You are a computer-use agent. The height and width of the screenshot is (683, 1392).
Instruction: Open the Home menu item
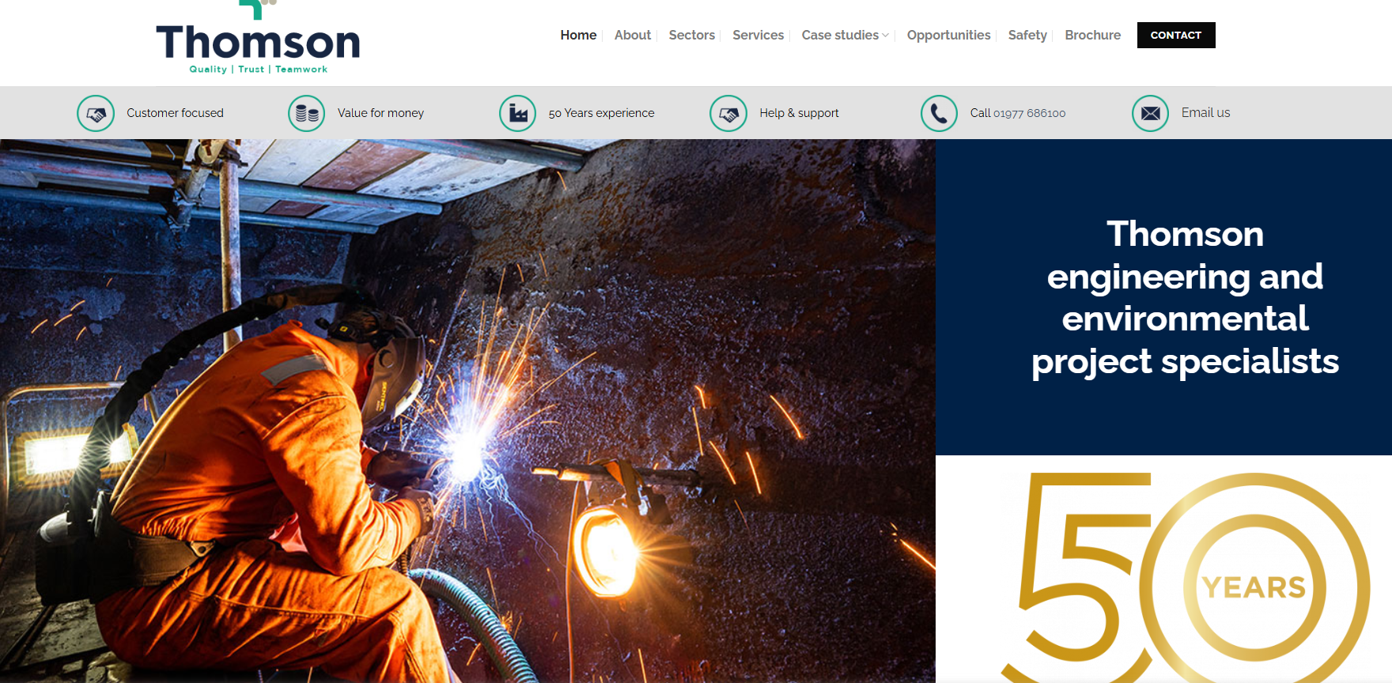578,35
